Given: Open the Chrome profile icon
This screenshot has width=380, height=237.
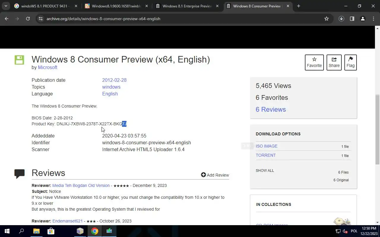Looking at the screenshot, I should (x=362, y=19).
